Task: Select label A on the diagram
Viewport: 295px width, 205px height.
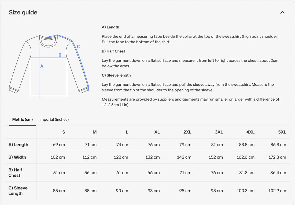Action: [42, 66]
